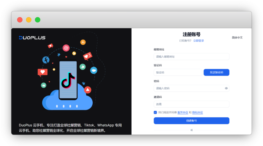Click the Twitter bird icon in illustration
The width and height of the screenshot is (263, 146).
click(x=94, y=70)
